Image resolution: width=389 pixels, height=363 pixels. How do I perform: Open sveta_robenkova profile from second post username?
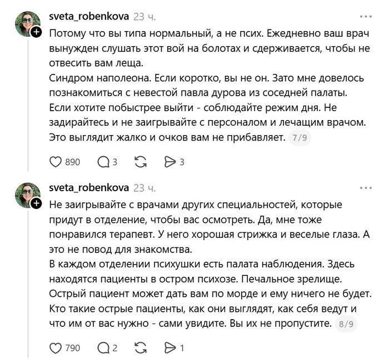89,188
